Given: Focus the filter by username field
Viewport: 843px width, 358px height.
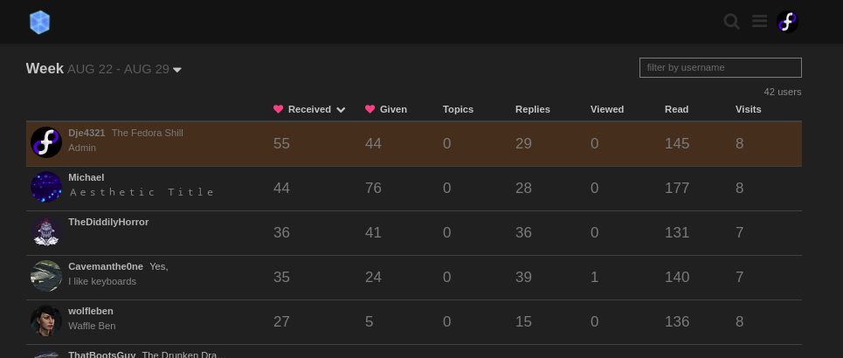Looking at the screenshot, I should tap(721, 68).
